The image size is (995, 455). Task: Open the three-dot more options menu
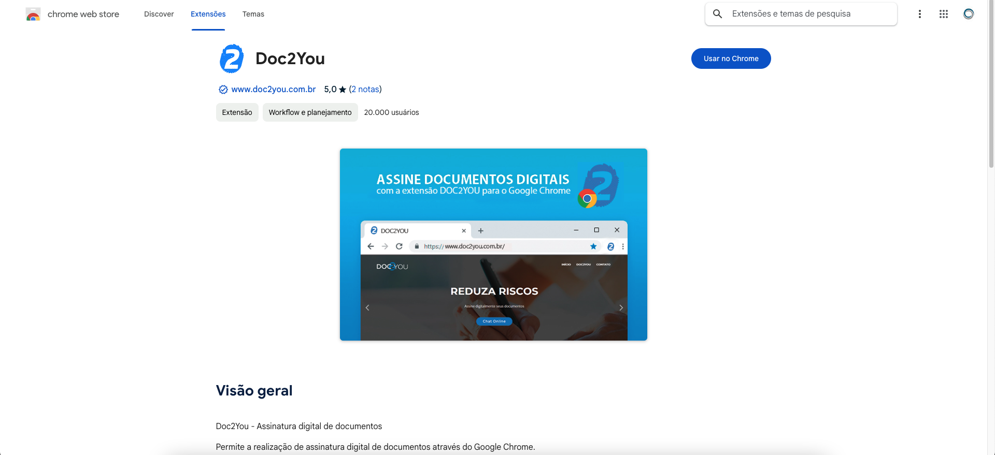[920, 14]
